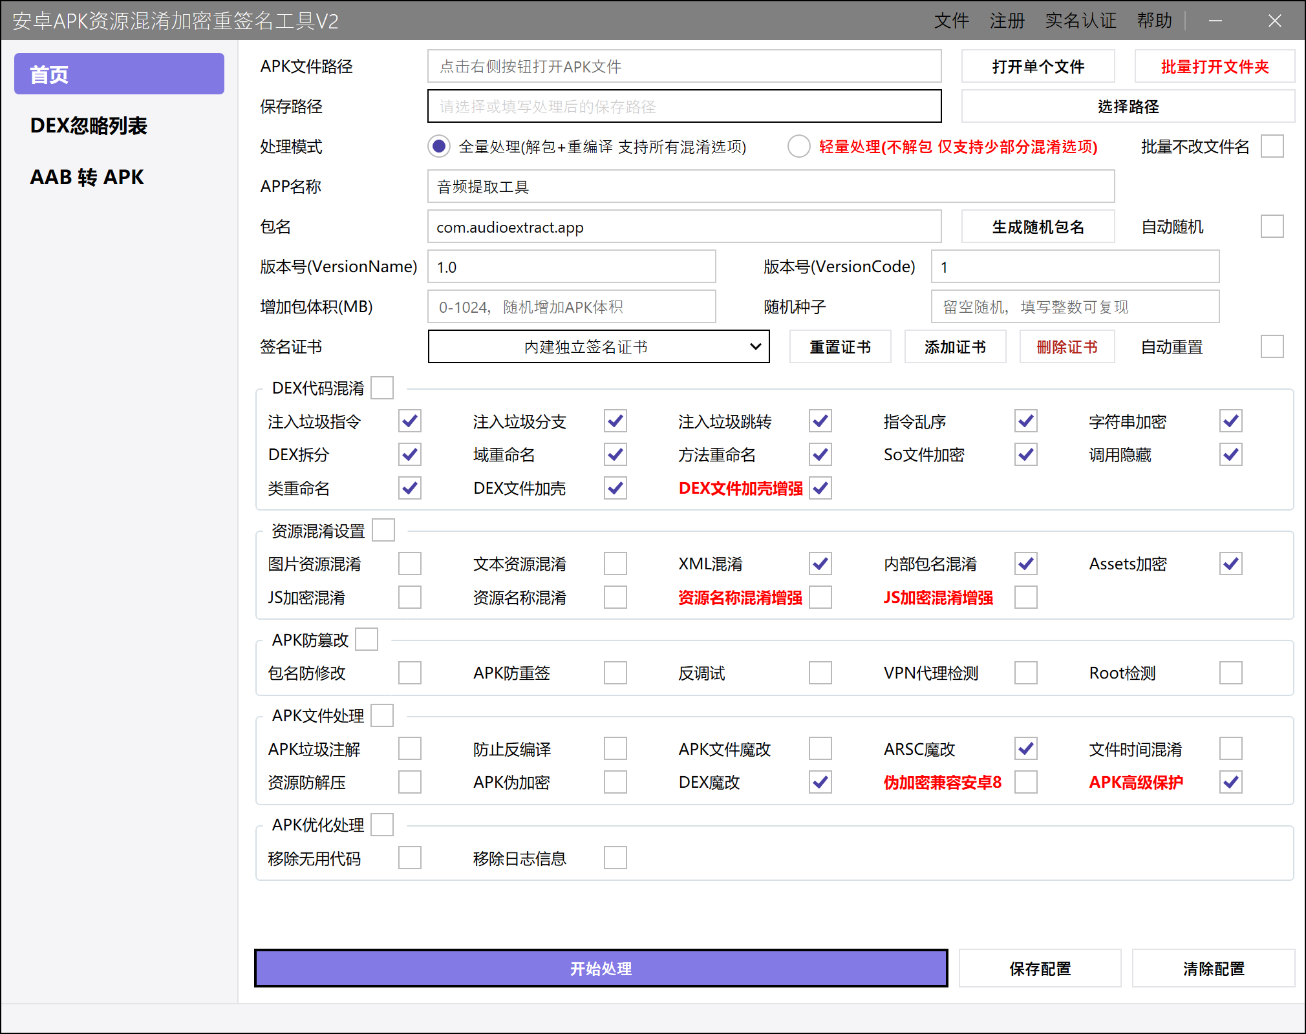Enable 图片资源混淆 checkbox
1306x1034 pixels.
pyautogui.click(x=409, y=564)
